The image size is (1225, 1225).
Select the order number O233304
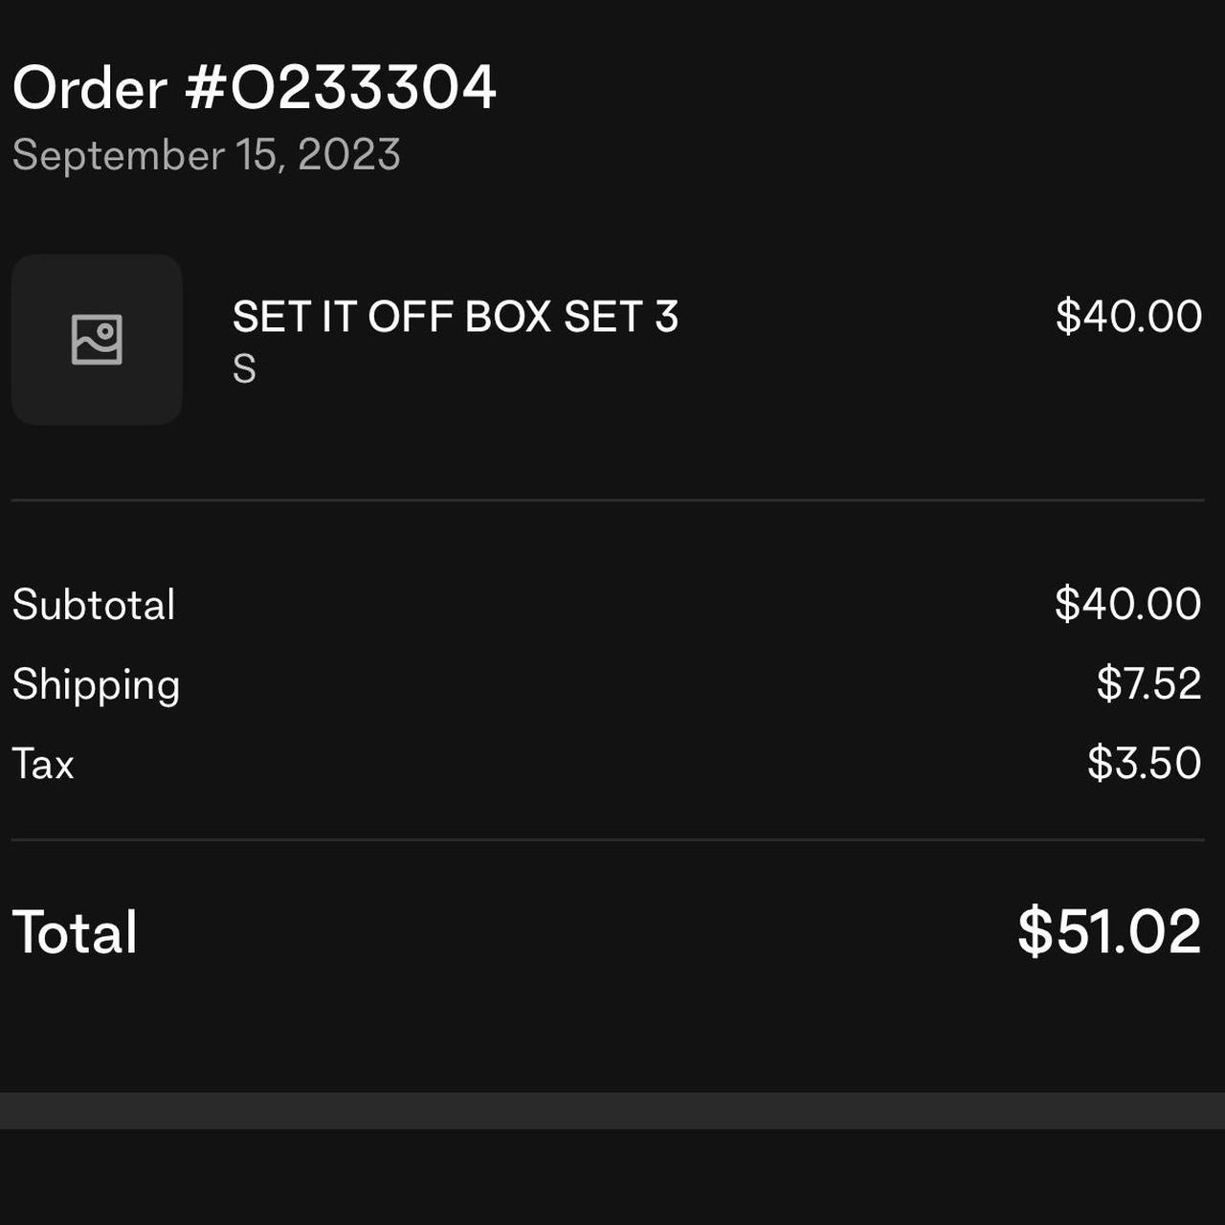pos(364,88)
